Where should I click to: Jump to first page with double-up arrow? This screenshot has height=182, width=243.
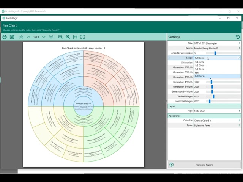tap(21, 37)
